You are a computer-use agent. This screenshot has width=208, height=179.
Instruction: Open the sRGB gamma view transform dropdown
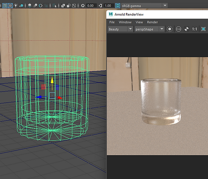click(144, 6)
